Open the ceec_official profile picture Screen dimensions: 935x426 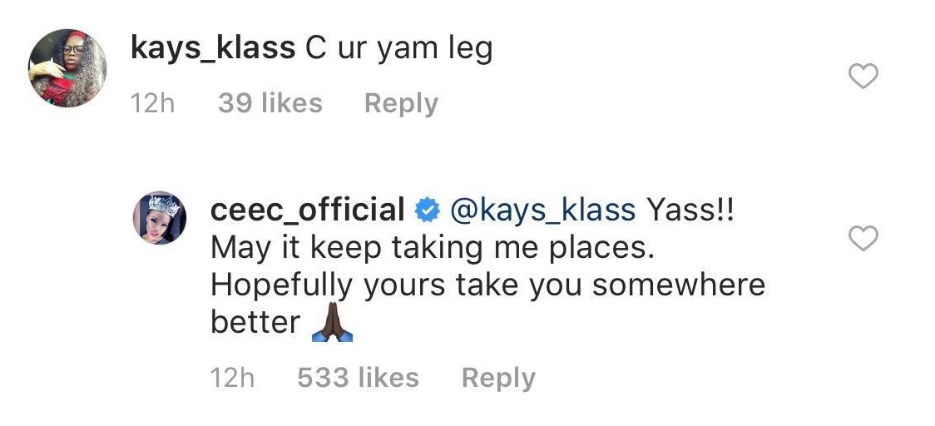160,218
